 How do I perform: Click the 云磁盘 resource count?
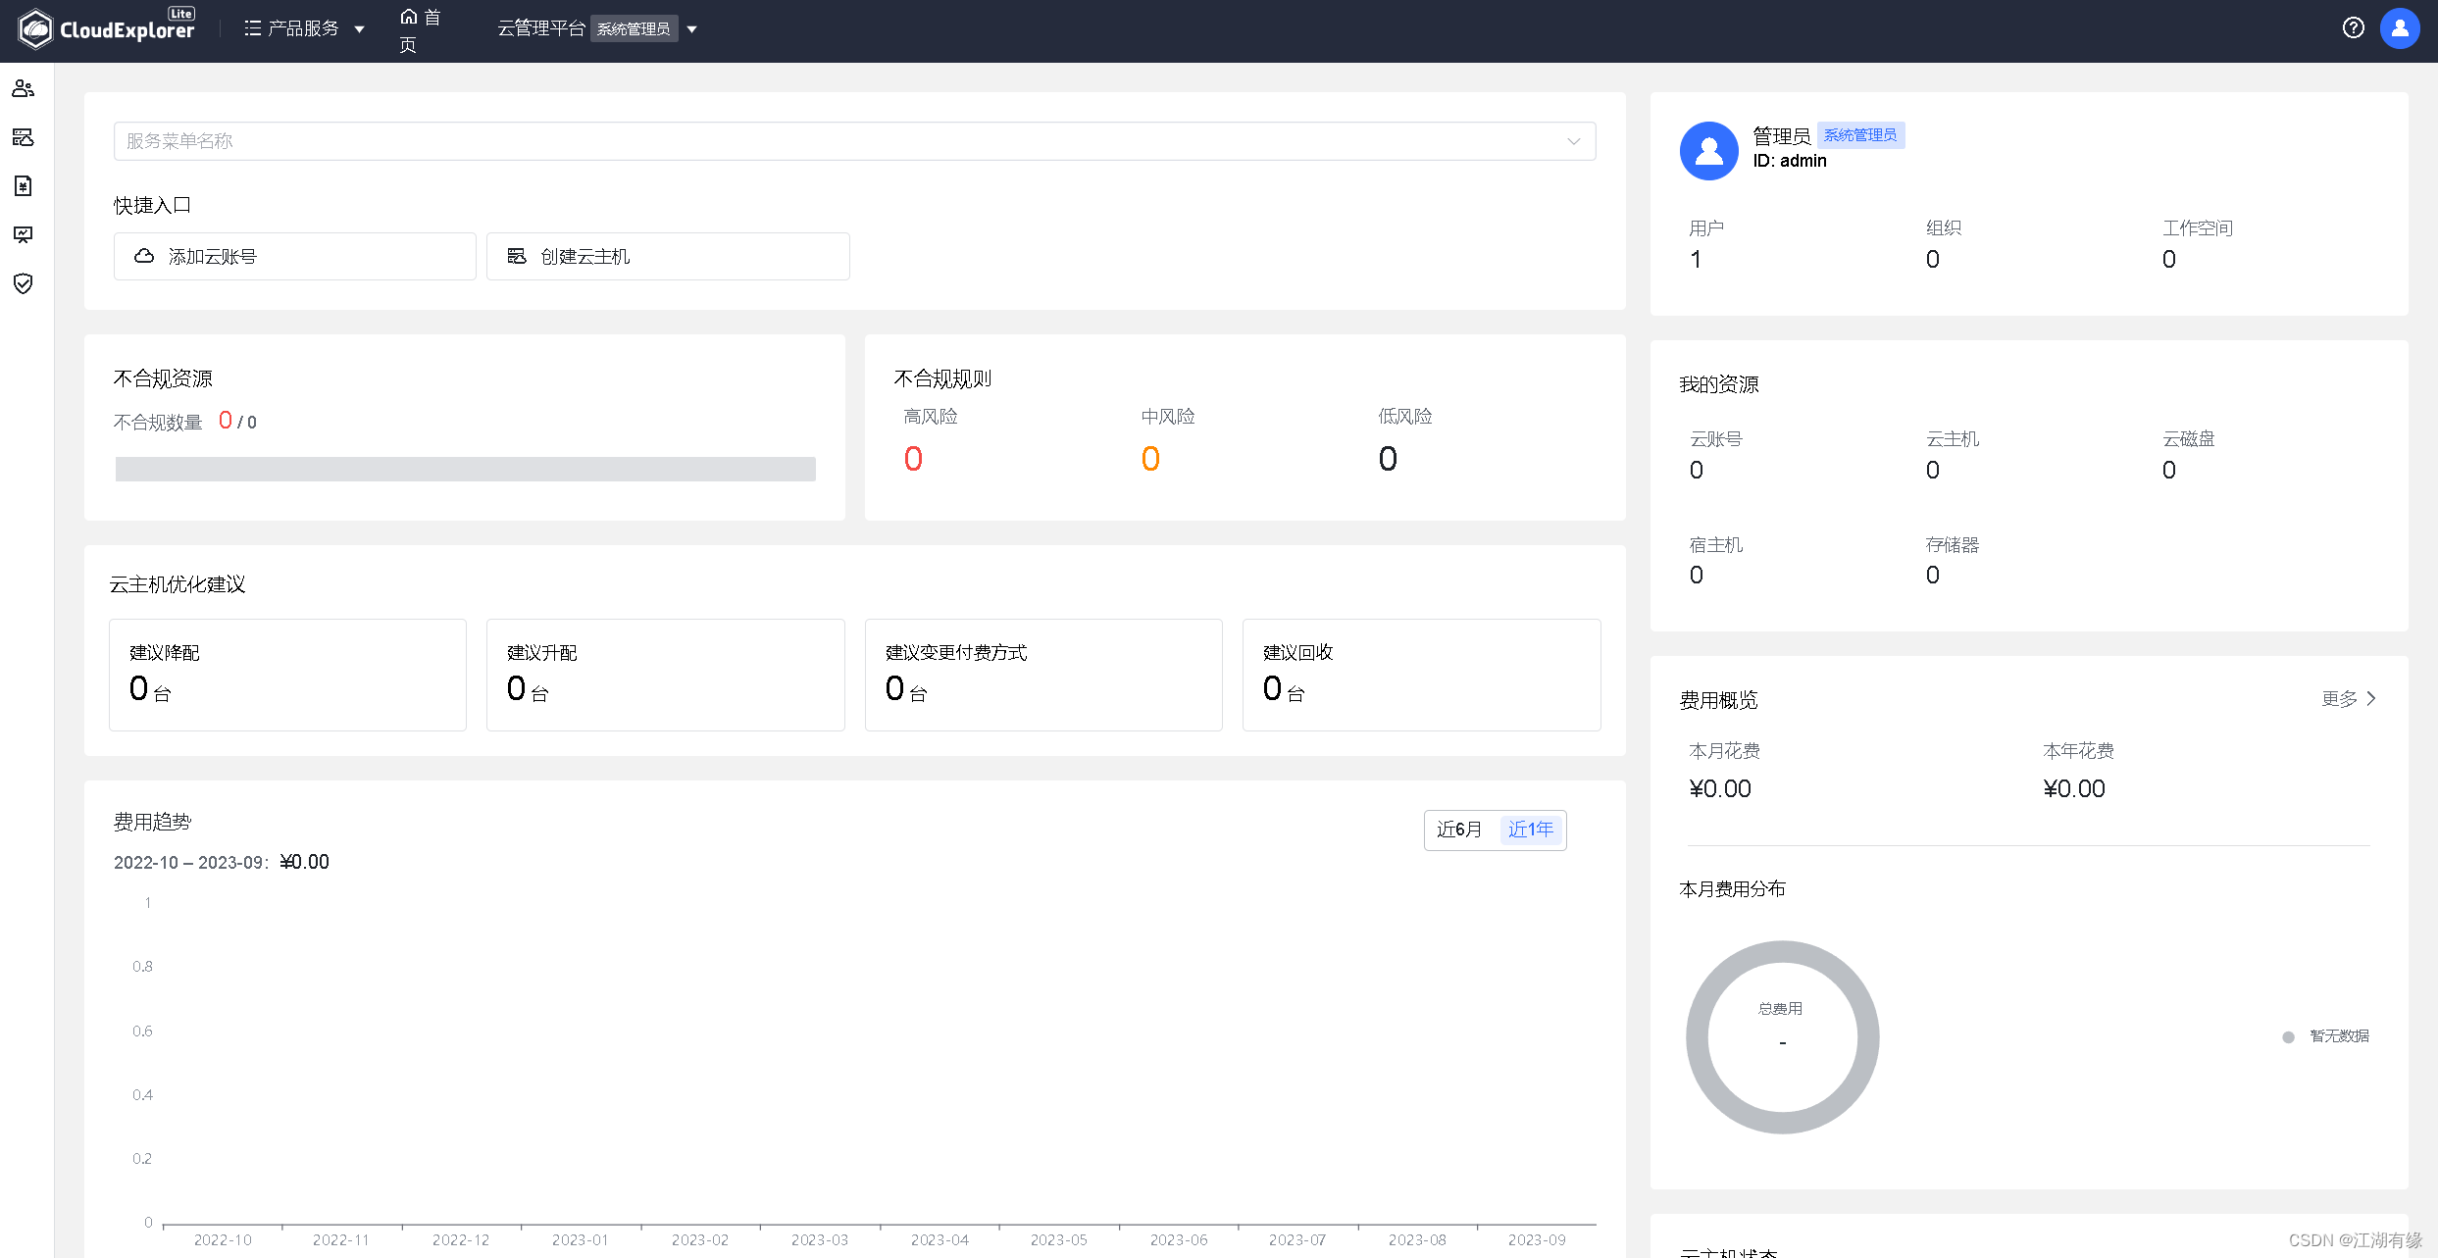(2169, 471)
